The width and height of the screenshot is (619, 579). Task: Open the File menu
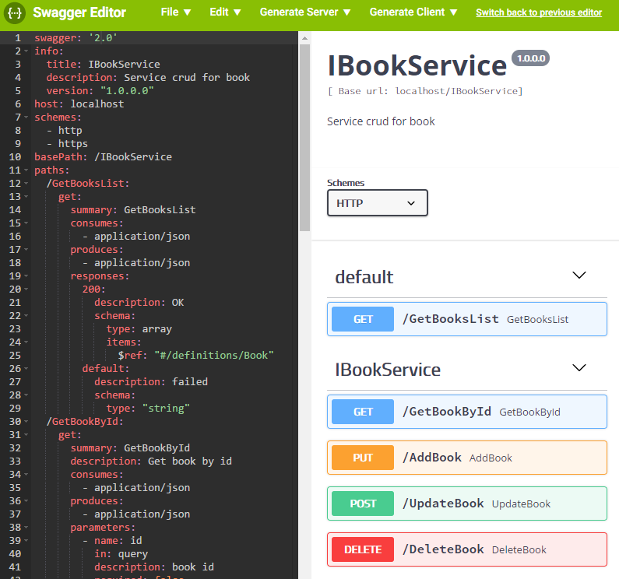(176, 12)
